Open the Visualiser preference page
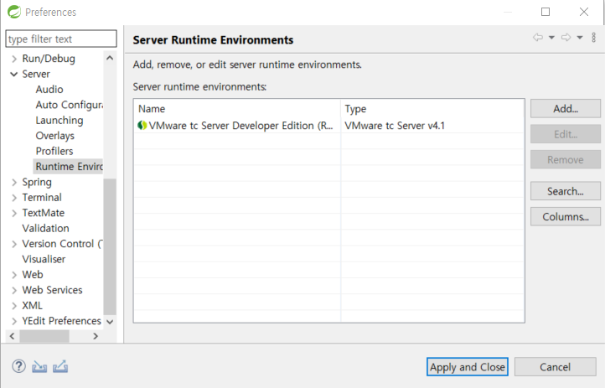The height and width of the screenshot is (388, 605). pos(44,259)
